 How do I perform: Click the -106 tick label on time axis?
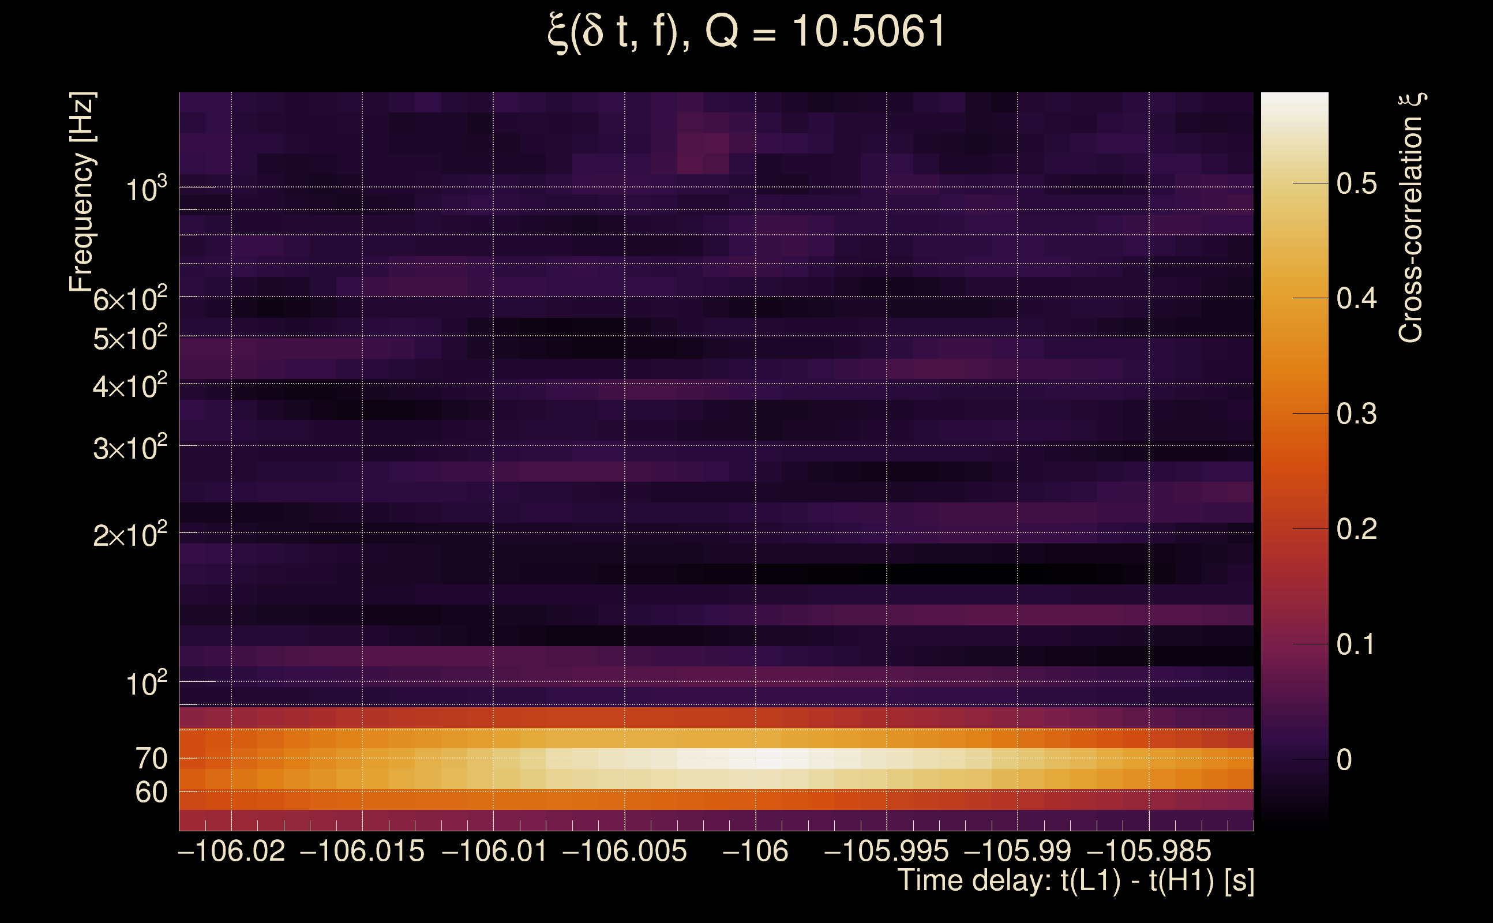(x=755, y=851)
